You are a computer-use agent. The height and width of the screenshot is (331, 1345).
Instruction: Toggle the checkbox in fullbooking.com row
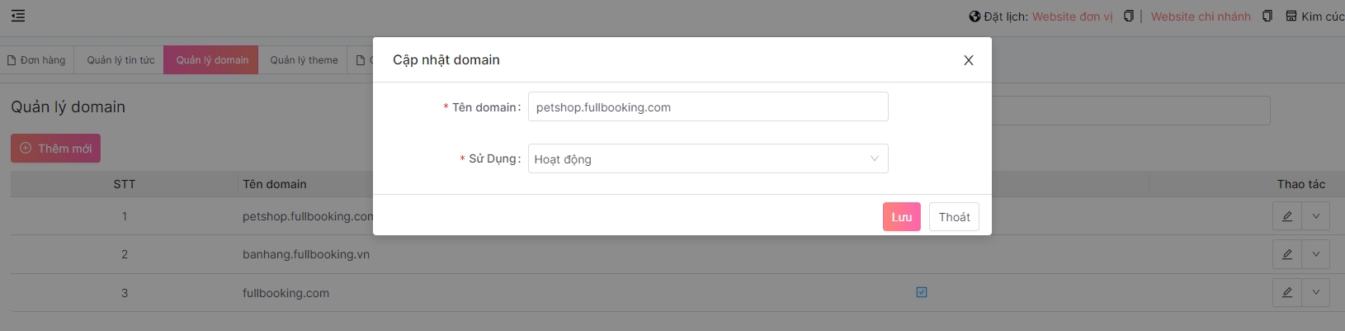[922, 292]
